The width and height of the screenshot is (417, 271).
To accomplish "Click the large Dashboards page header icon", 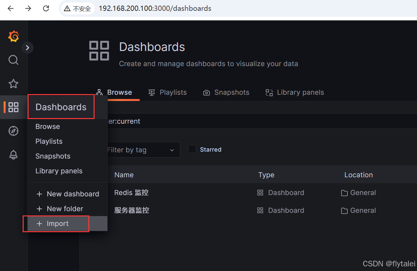I will 99,51.
